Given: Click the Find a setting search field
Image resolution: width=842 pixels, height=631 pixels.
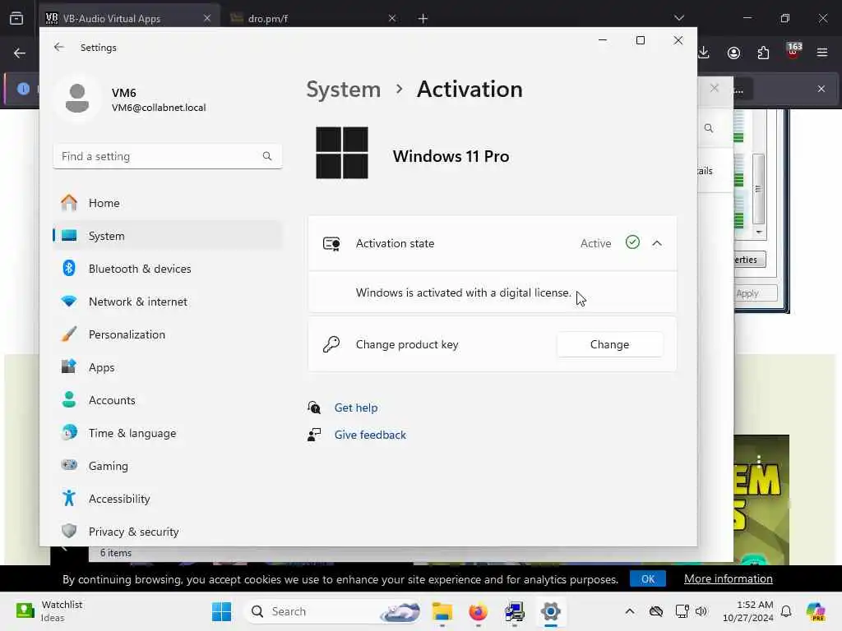Looking at the screenshot, I should 168,156.
